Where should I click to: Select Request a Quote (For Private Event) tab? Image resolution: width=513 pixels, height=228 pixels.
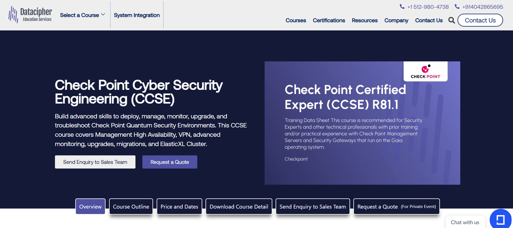coord(396,206)
